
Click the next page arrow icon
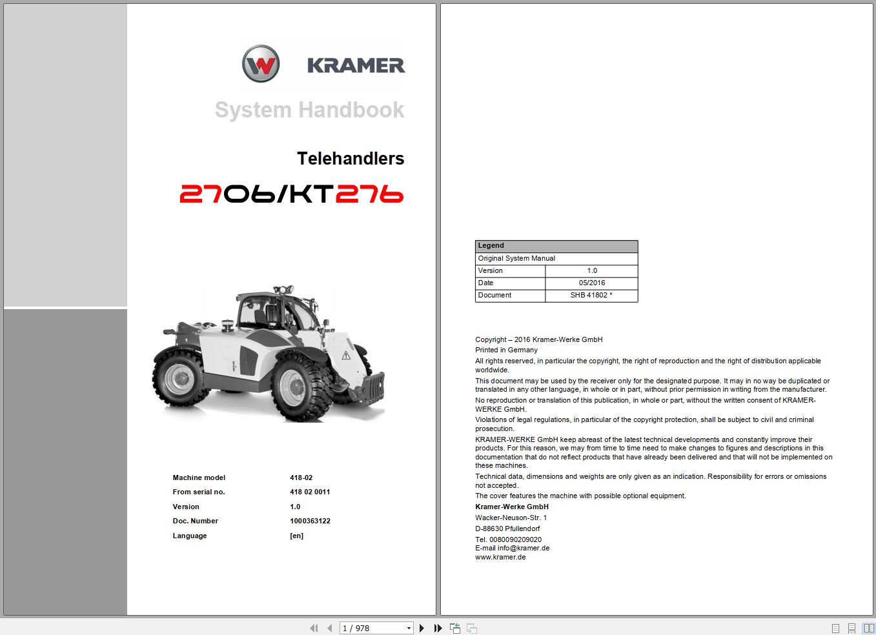pyautogui.click(x=422, y=627)
